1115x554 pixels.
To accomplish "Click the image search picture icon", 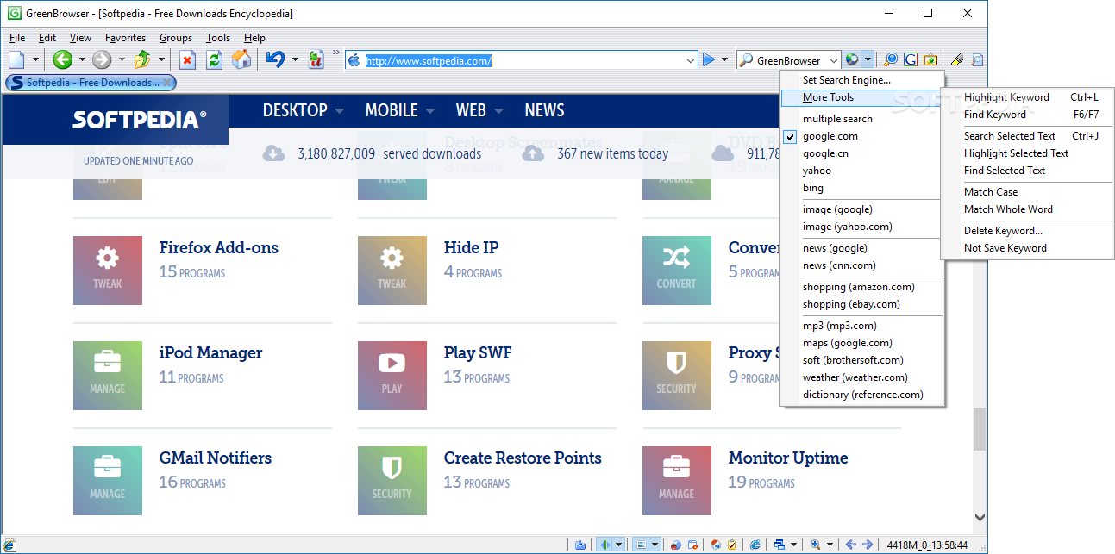I will click(x=930, y=59).
